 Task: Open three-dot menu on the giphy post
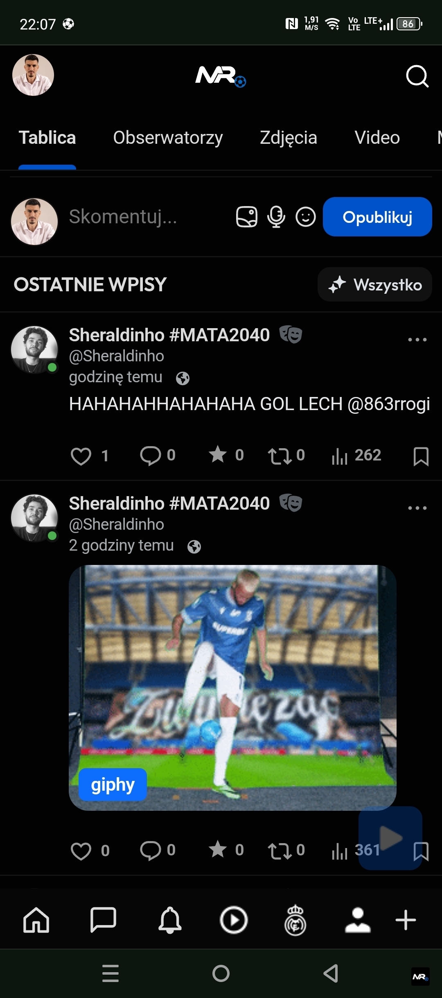point(417,508)
